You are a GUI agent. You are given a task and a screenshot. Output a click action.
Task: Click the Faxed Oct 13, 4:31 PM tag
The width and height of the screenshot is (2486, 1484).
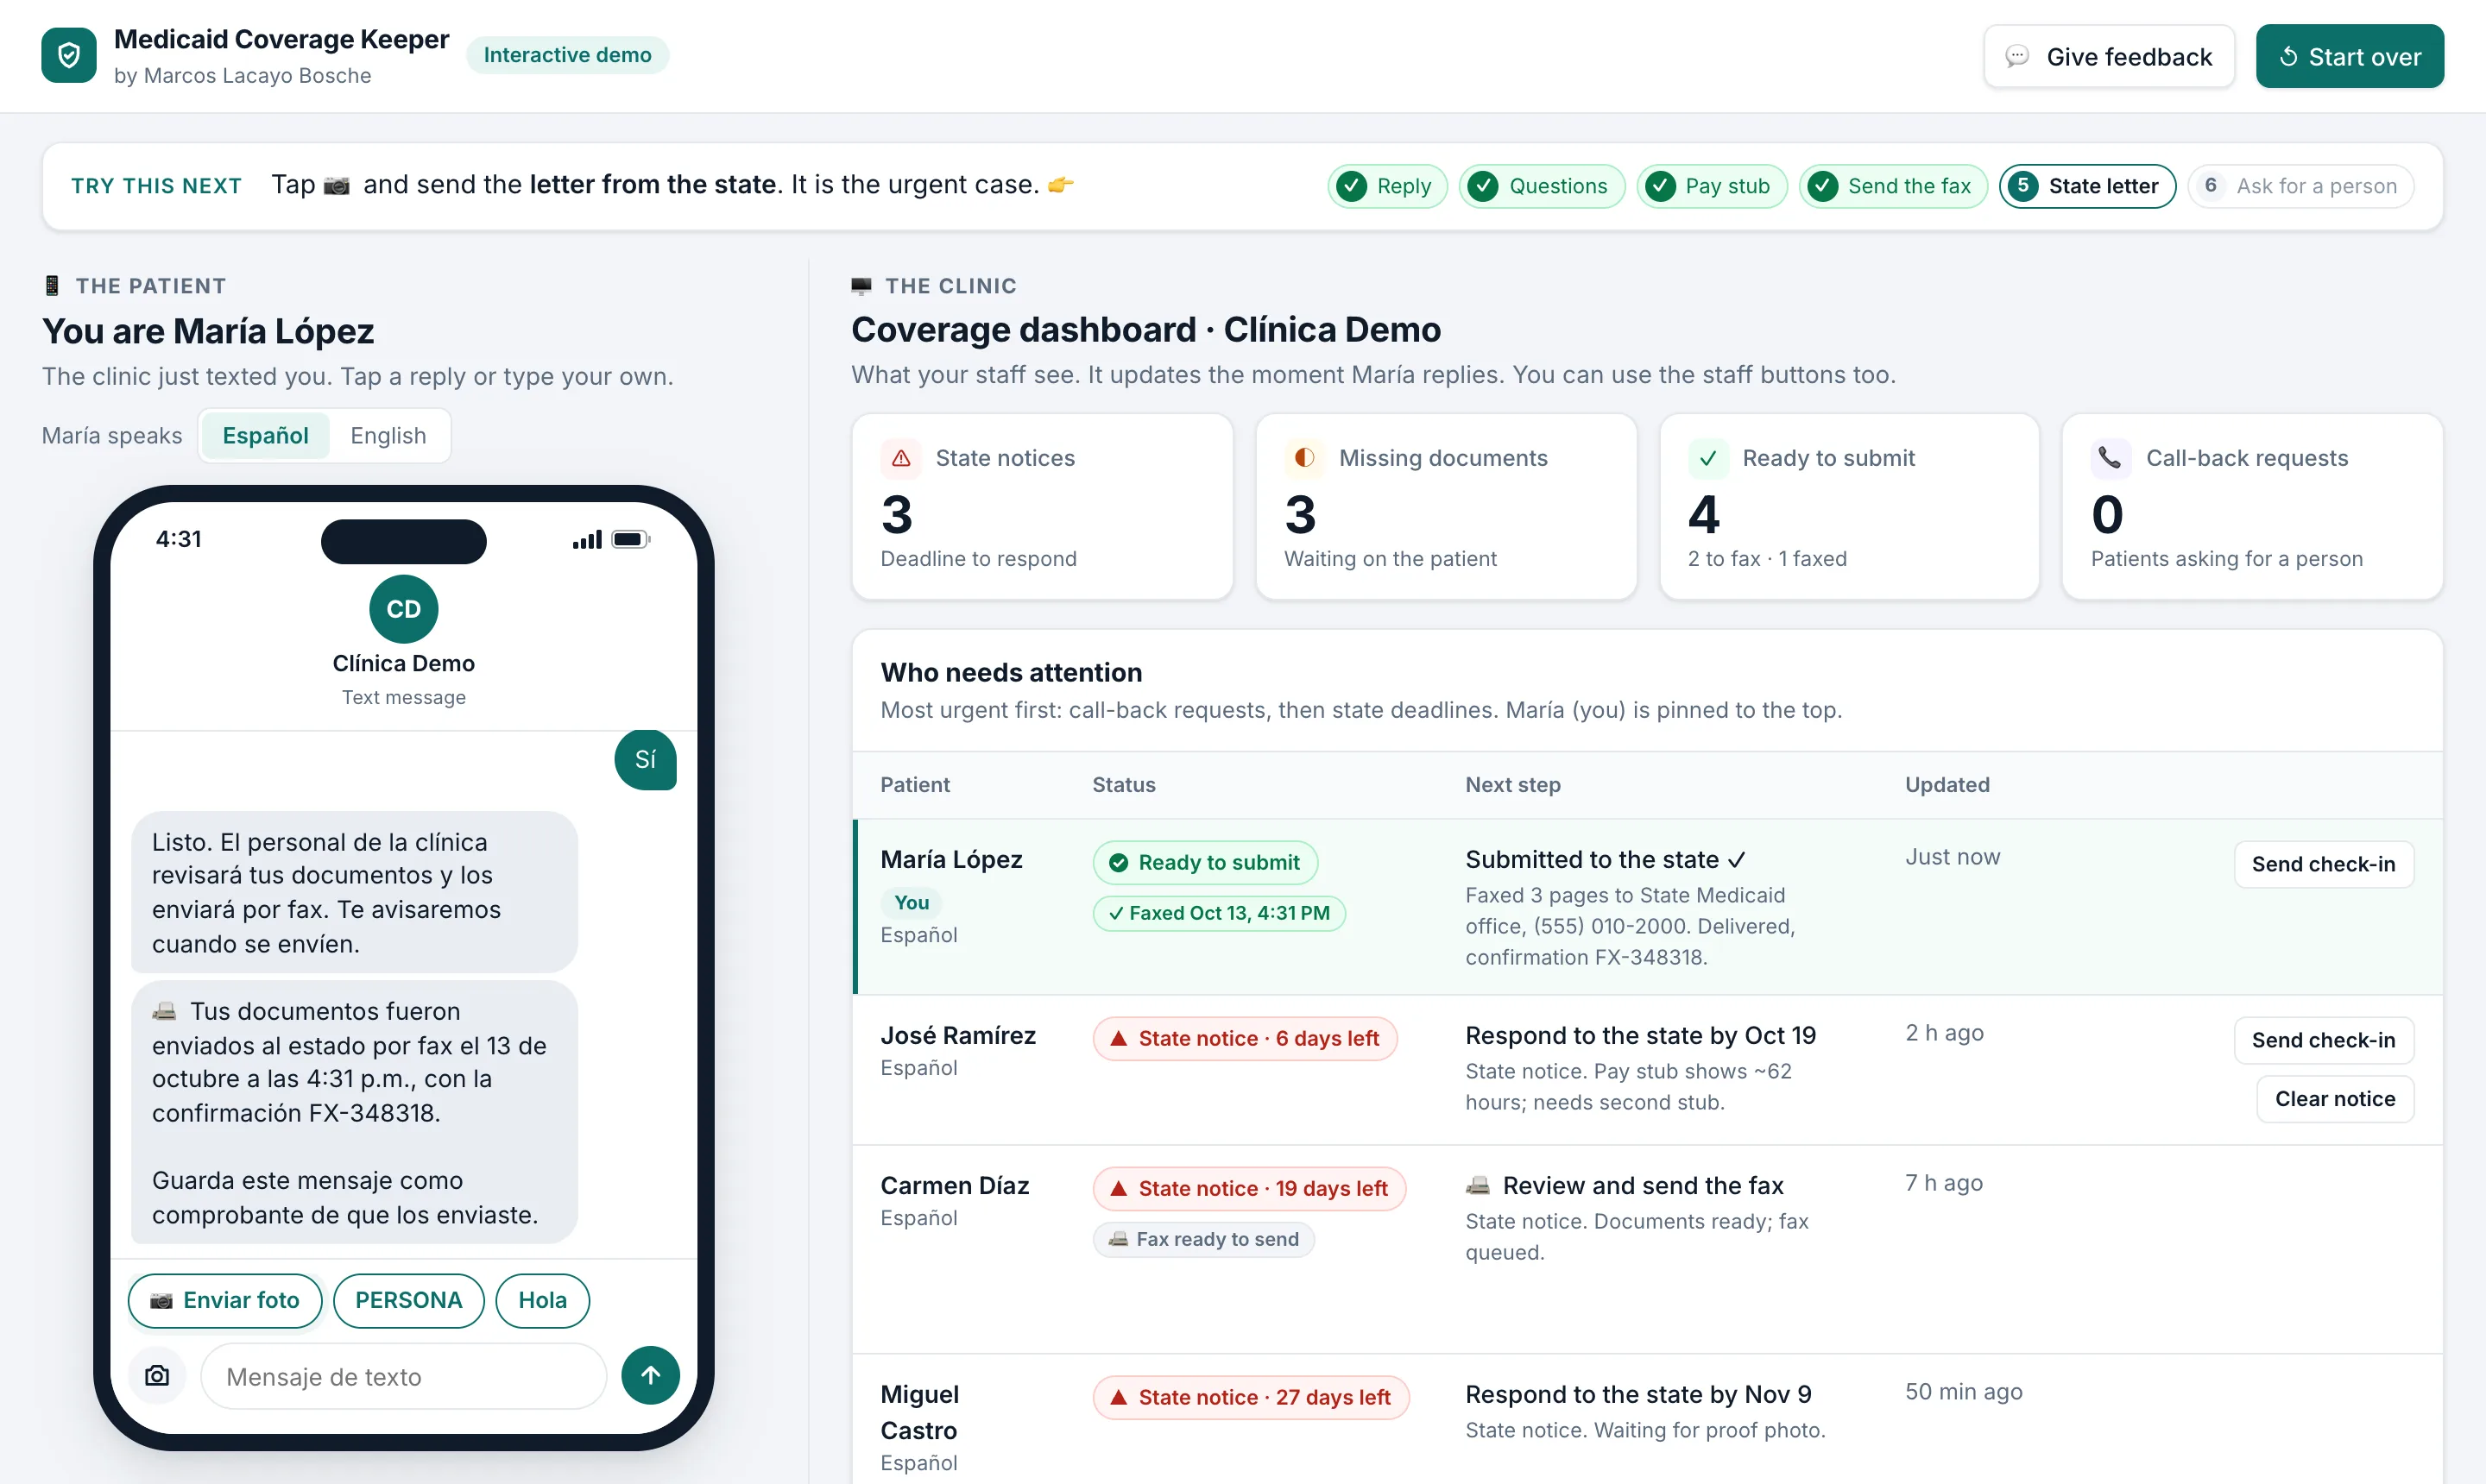[1219, 913]
